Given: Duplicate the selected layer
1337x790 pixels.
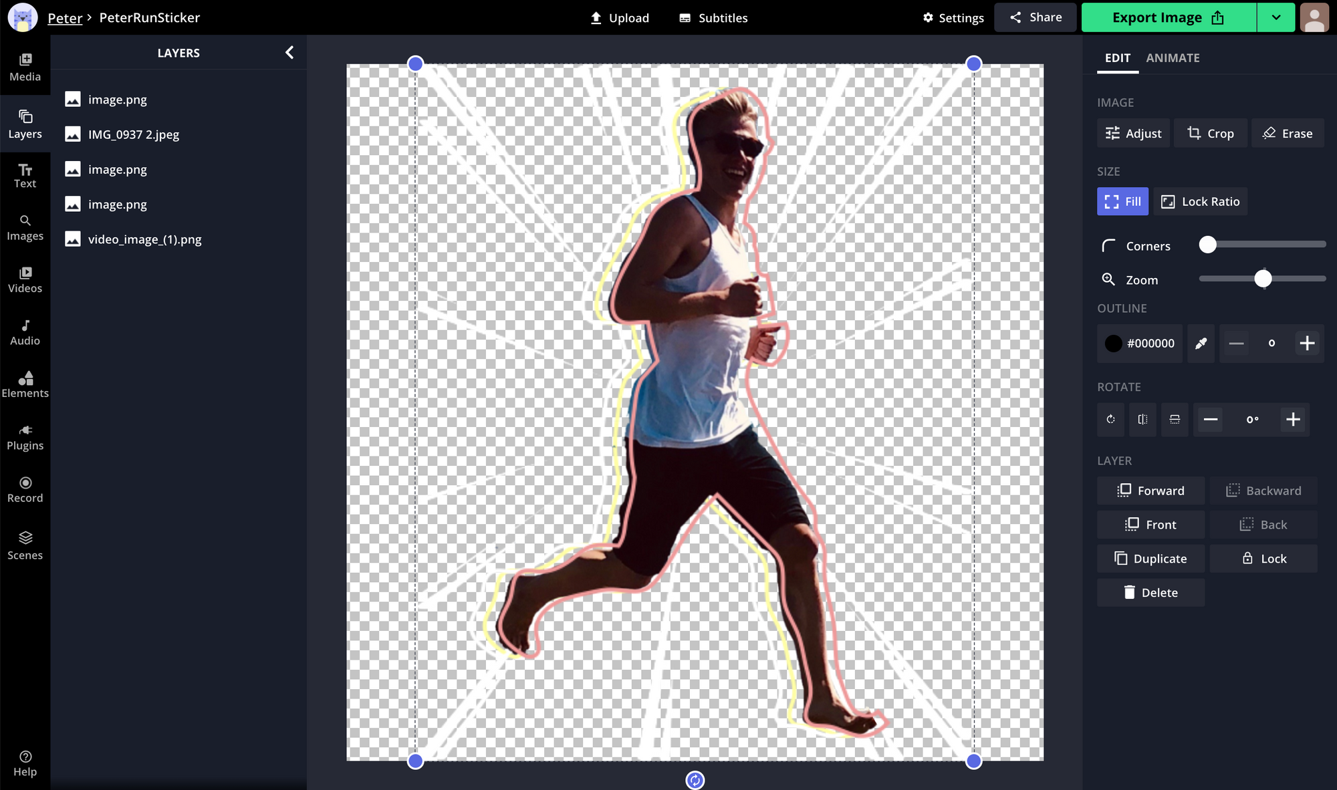Looking at the screenshot, I should click(x=1150, y=558).
